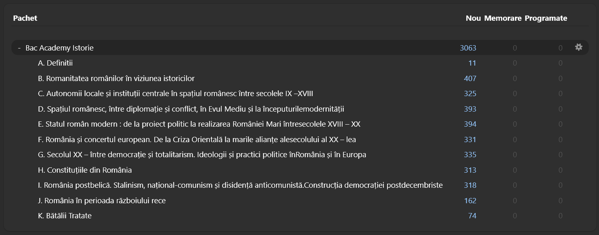Open B. Romanitatea românilor subdeck
This screenshot has height=235, width=599.
click(x=116, y=79)
